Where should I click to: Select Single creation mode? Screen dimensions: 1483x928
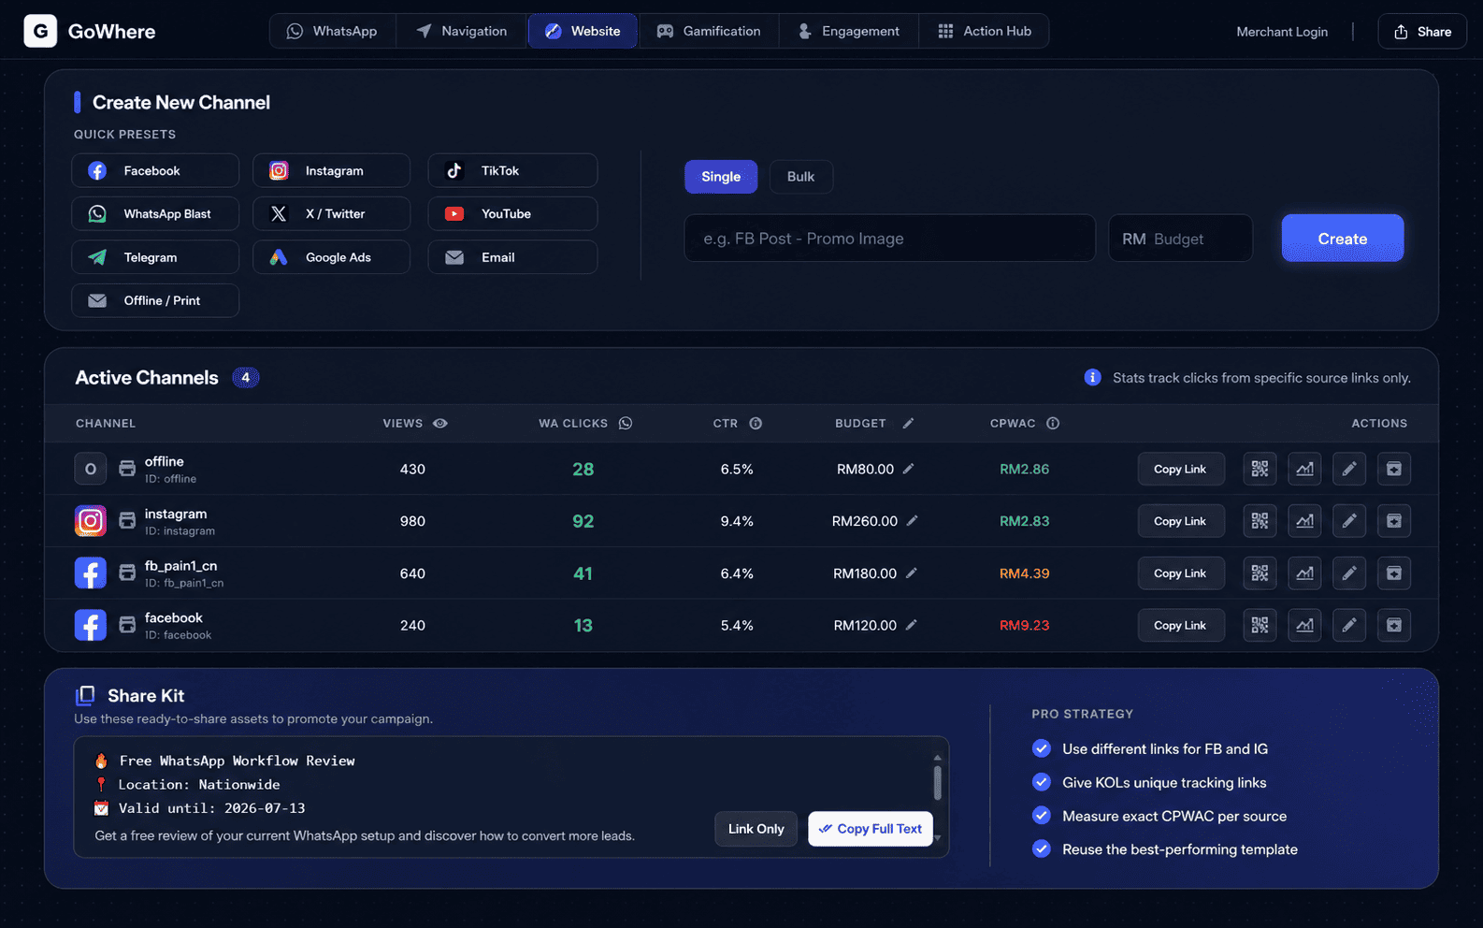pos(721,177)
